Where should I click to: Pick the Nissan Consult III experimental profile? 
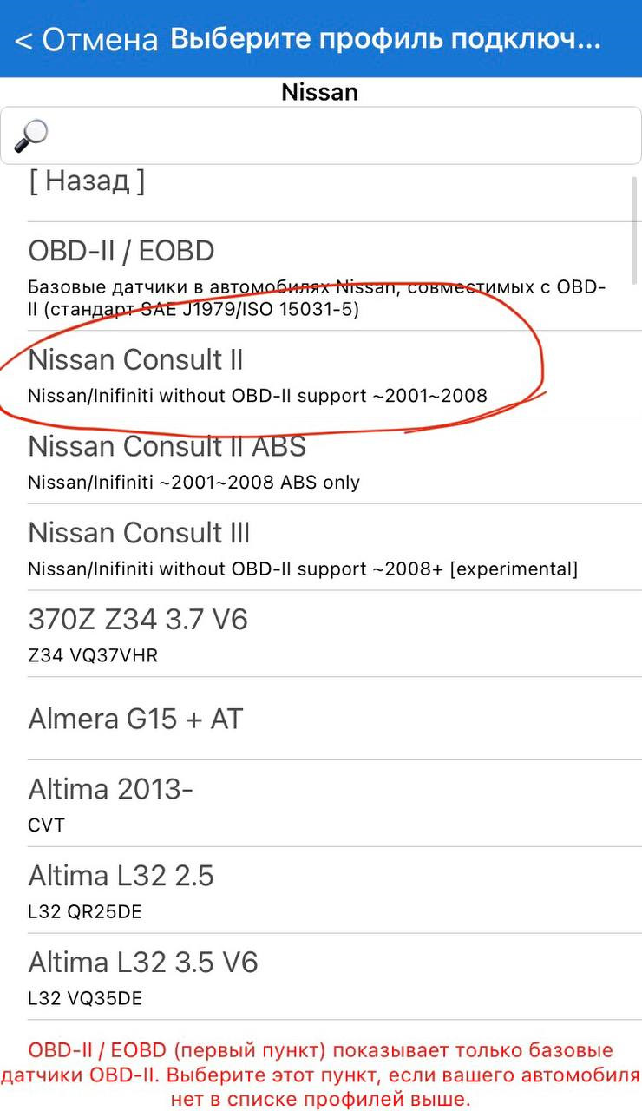coord(321,548)
